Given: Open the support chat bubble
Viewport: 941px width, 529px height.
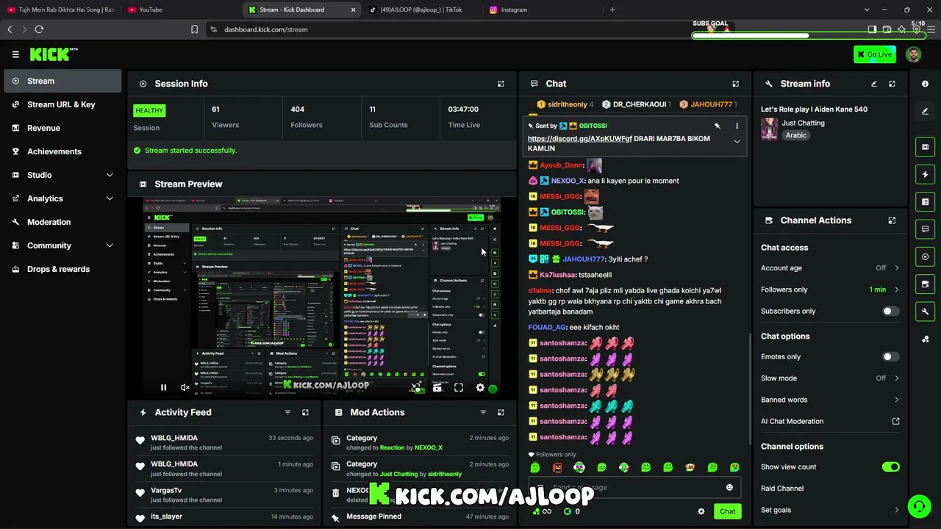Looking at the screenshot, I should tap(918, 506).
